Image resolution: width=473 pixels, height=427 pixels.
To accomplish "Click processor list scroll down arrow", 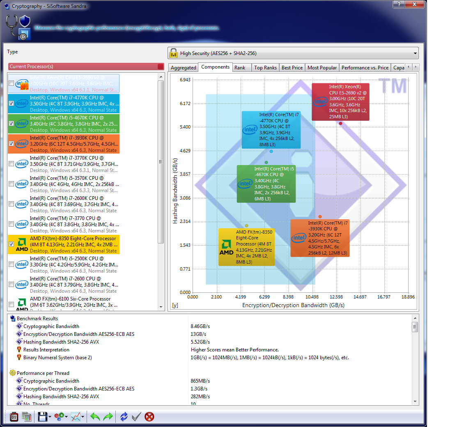I will click(x=161, y=307).
